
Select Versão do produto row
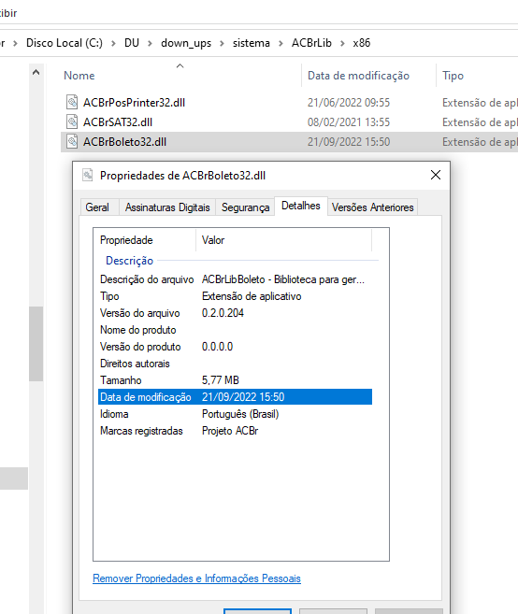[x=235, y=347]
